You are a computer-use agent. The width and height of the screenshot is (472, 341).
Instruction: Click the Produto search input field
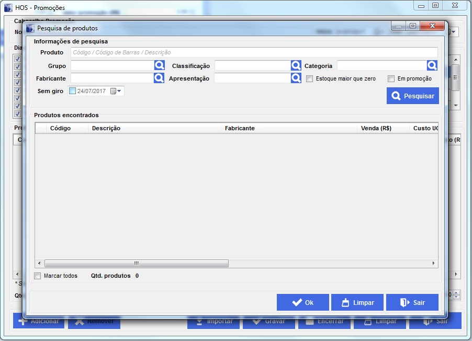[254, 52]
